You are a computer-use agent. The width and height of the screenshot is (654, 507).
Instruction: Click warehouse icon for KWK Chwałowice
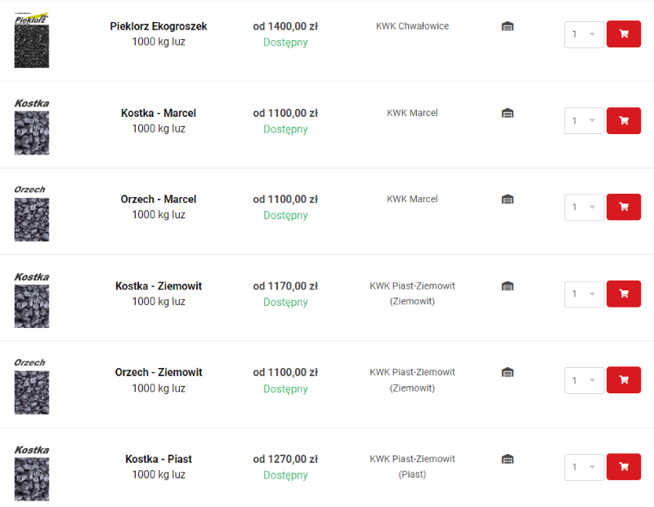pyautogui.click(x=507, y=26)
